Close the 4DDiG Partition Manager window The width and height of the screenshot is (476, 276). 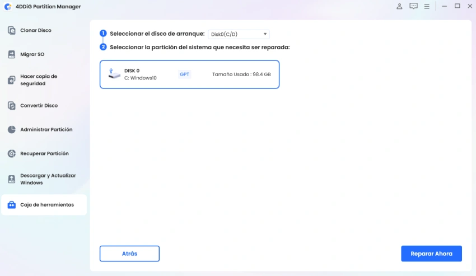470,6
